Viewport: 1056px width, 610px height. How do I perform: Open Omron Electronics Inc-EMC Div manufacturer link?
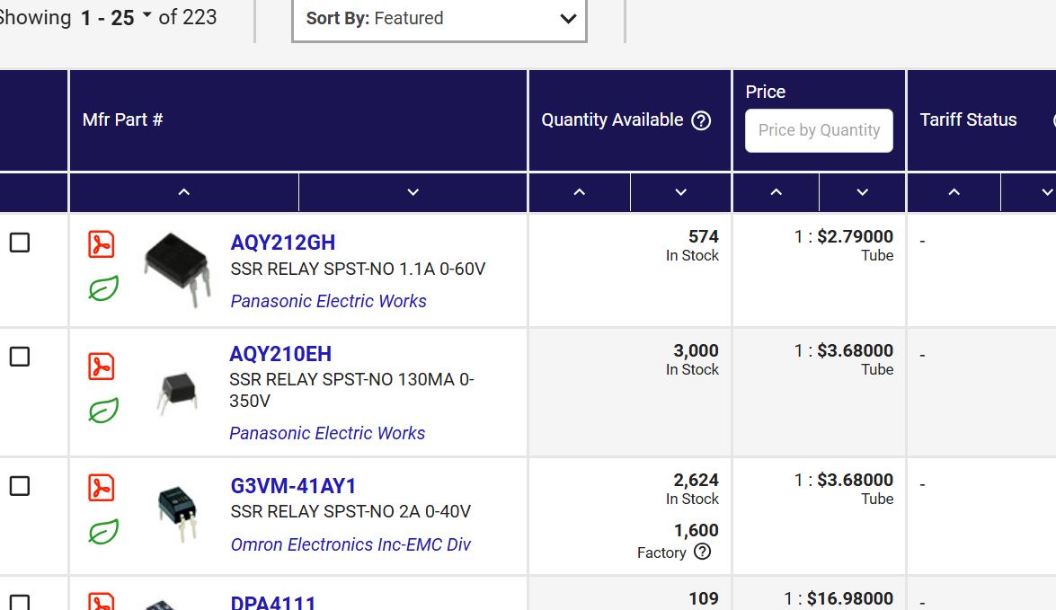tap(351, 544)
